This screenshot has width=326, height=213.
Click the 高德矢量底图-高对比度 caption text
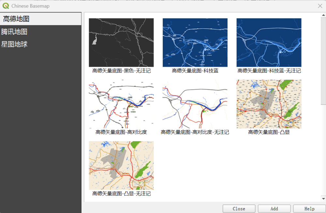point(121,132)
